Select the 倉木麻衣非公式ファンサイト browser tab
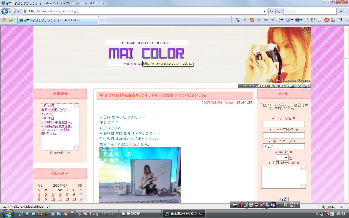349x218 pixels. pyautogui.click(x=58, y=20)
